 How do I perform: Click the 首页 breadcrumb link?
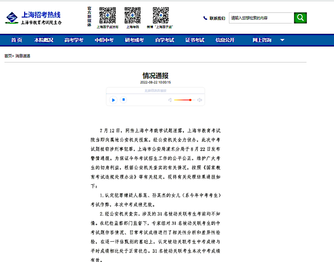click(x=8, y=56)
